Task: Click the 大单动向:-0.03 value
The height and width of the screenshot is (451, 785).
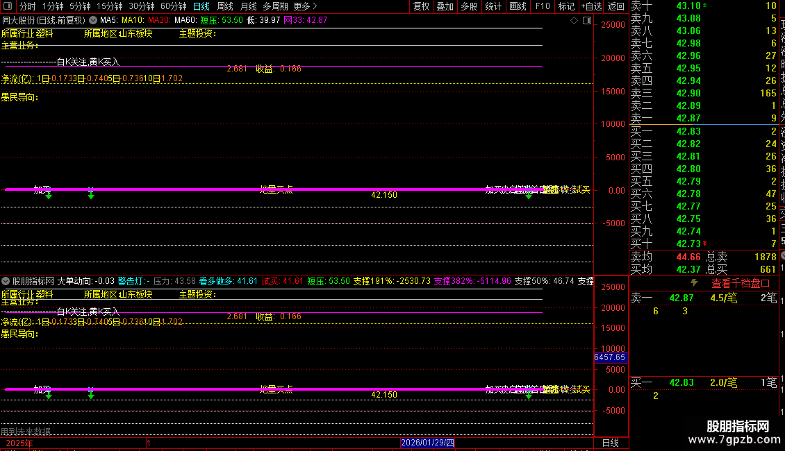Action: (x=85, y=281)
